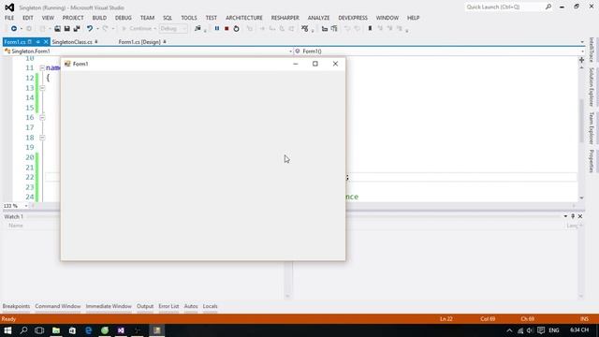
Task: Click the decrease indent toolbar icon
Action: pyautogui.click(x=325, y=29)
